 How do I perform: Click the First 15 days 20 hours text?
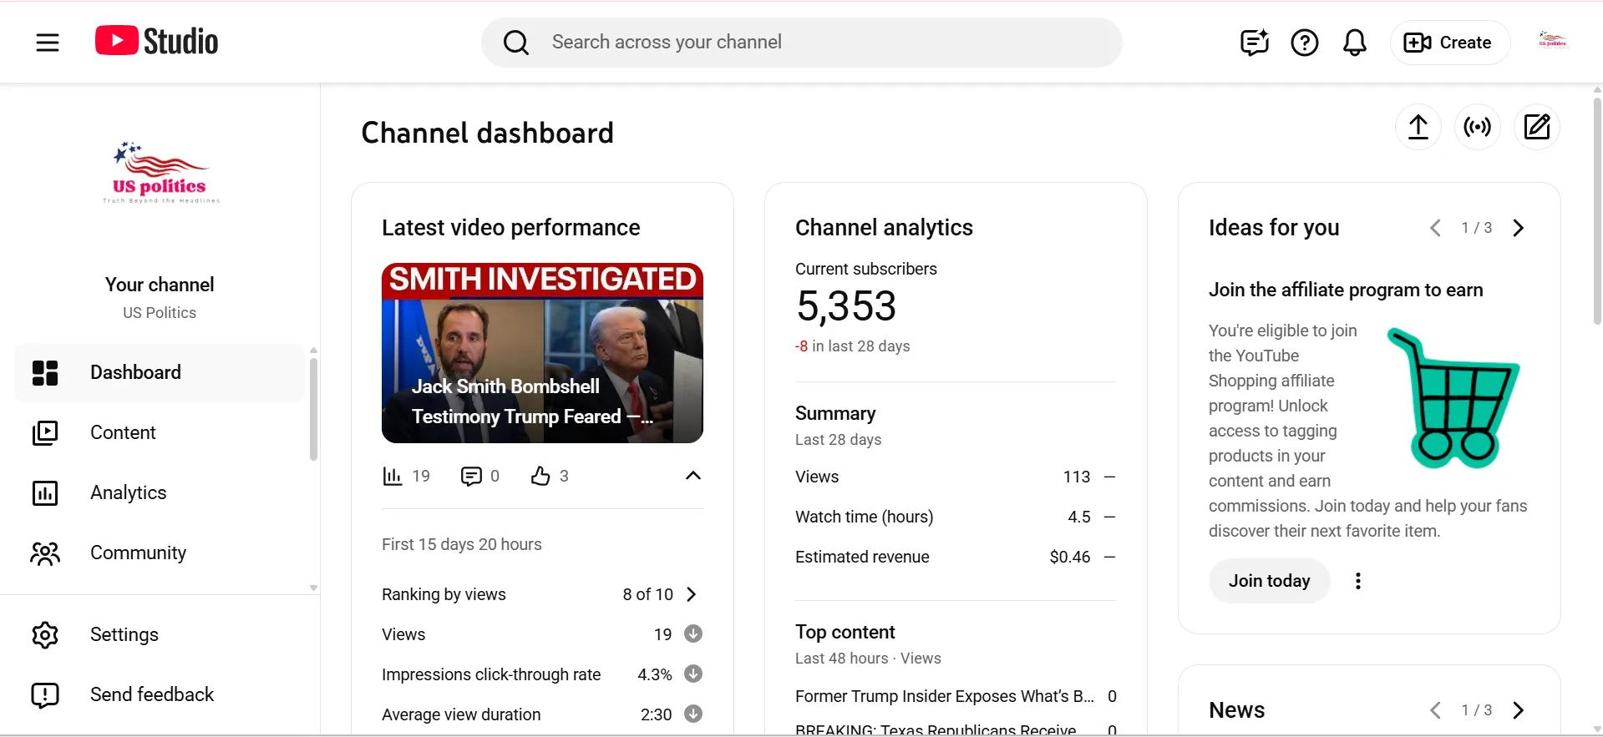462,544
